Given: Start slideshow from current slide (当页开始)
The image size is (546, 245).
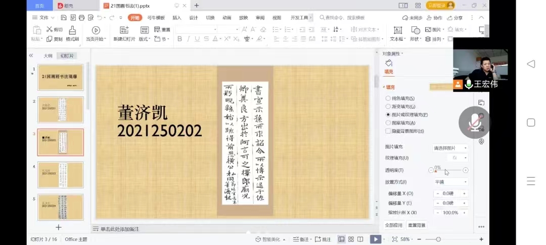Looking at the screenshot, I should coord(96,34).
